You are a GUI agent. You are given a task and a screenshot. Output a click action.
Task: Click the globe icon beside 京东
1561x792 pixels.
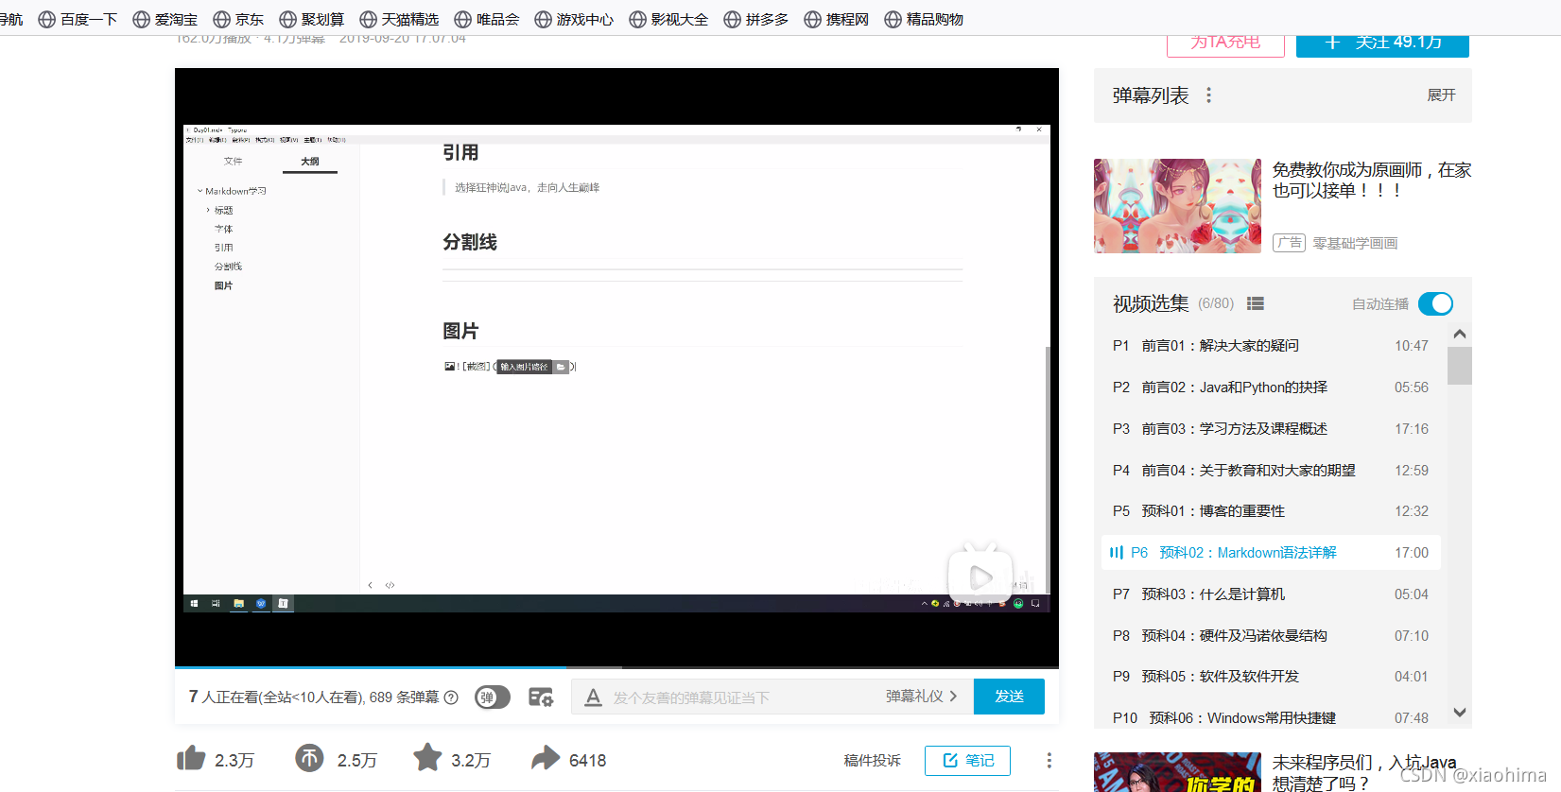click(221, 19)
